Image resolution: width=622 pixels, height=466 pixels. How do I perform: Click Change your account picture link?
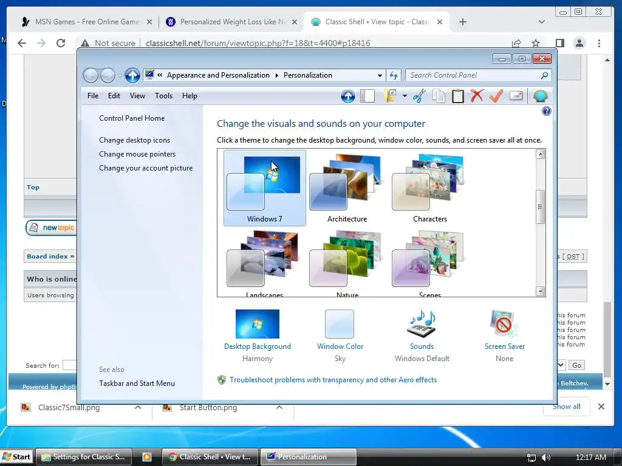146,168
